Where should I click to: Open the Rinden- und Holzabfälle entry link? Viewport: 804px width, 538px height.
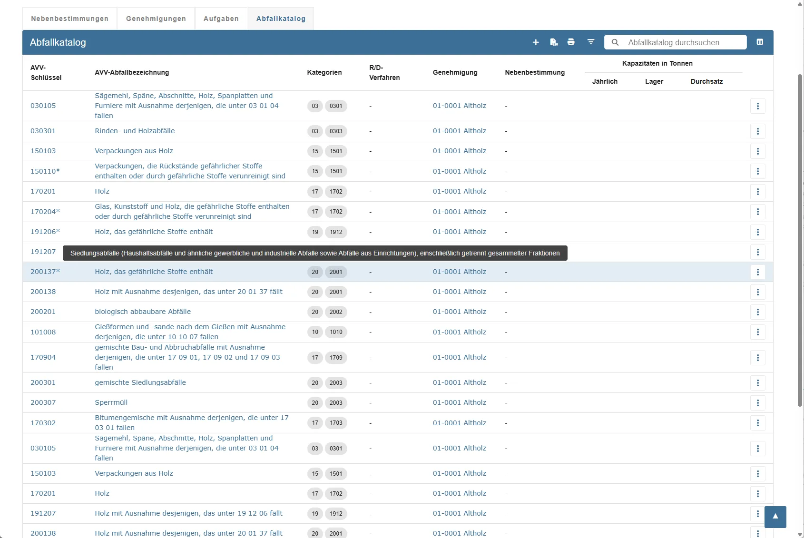click(135, 131)
